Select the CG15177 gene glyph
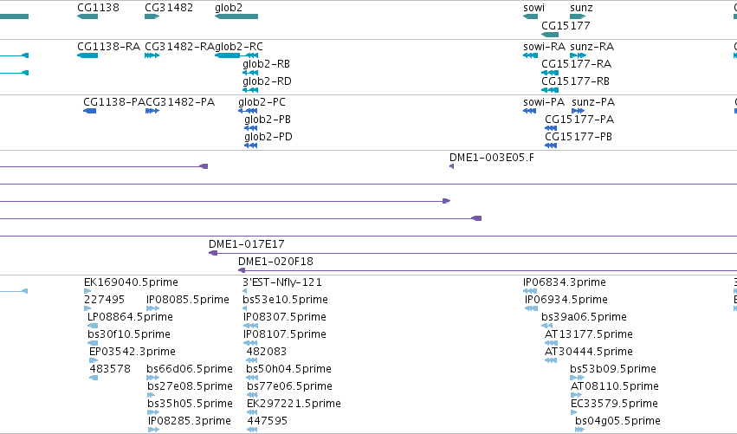Screen dimensions: 737x434 click(550, 35)
